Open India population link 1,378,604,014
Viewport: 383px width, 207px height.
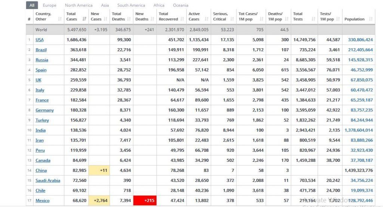tap(359, 130)
